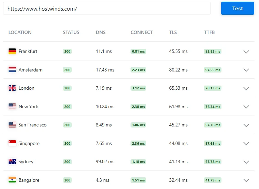Viewport: 259px width, 189px height.
Task: Expand the New York row chevron
Action: (x=246, y=107)
